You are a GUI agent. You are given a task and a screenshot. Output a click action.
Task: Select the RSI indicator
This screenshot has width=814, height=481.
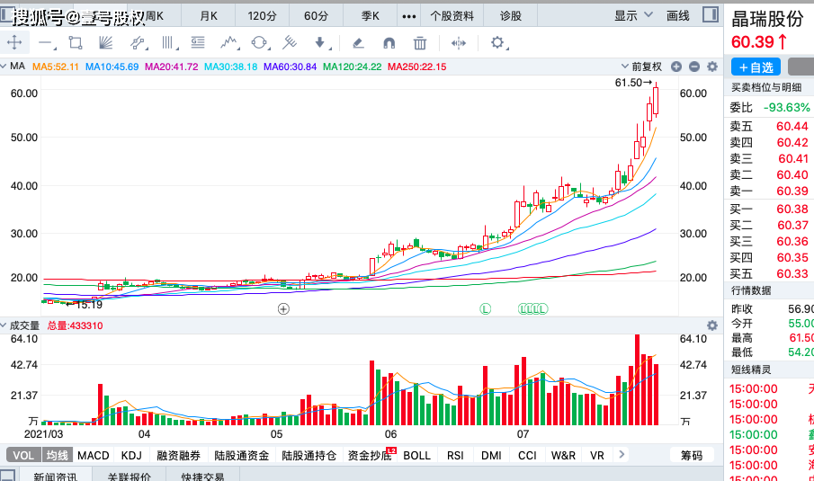coord(455,455)
